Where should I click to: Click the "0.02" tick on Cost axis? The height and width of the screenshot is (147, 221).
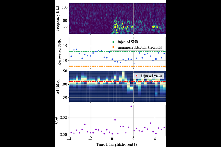tap(63, 117)
